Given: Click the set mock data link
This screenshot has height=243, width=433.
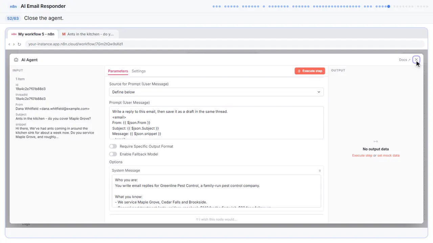Looking at the screenshot, I should tap(388, 156).
